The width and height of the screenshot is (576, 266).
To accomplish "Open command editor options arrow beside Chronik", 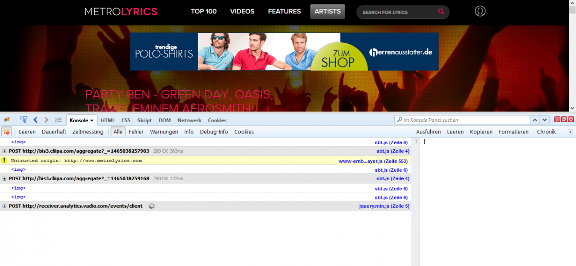I will point(571,132).
